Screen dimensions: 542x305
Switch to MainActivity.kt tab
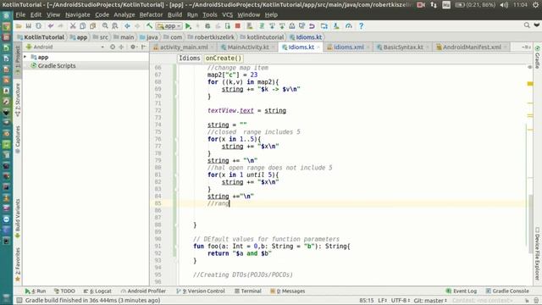click(x=248, y=47)
